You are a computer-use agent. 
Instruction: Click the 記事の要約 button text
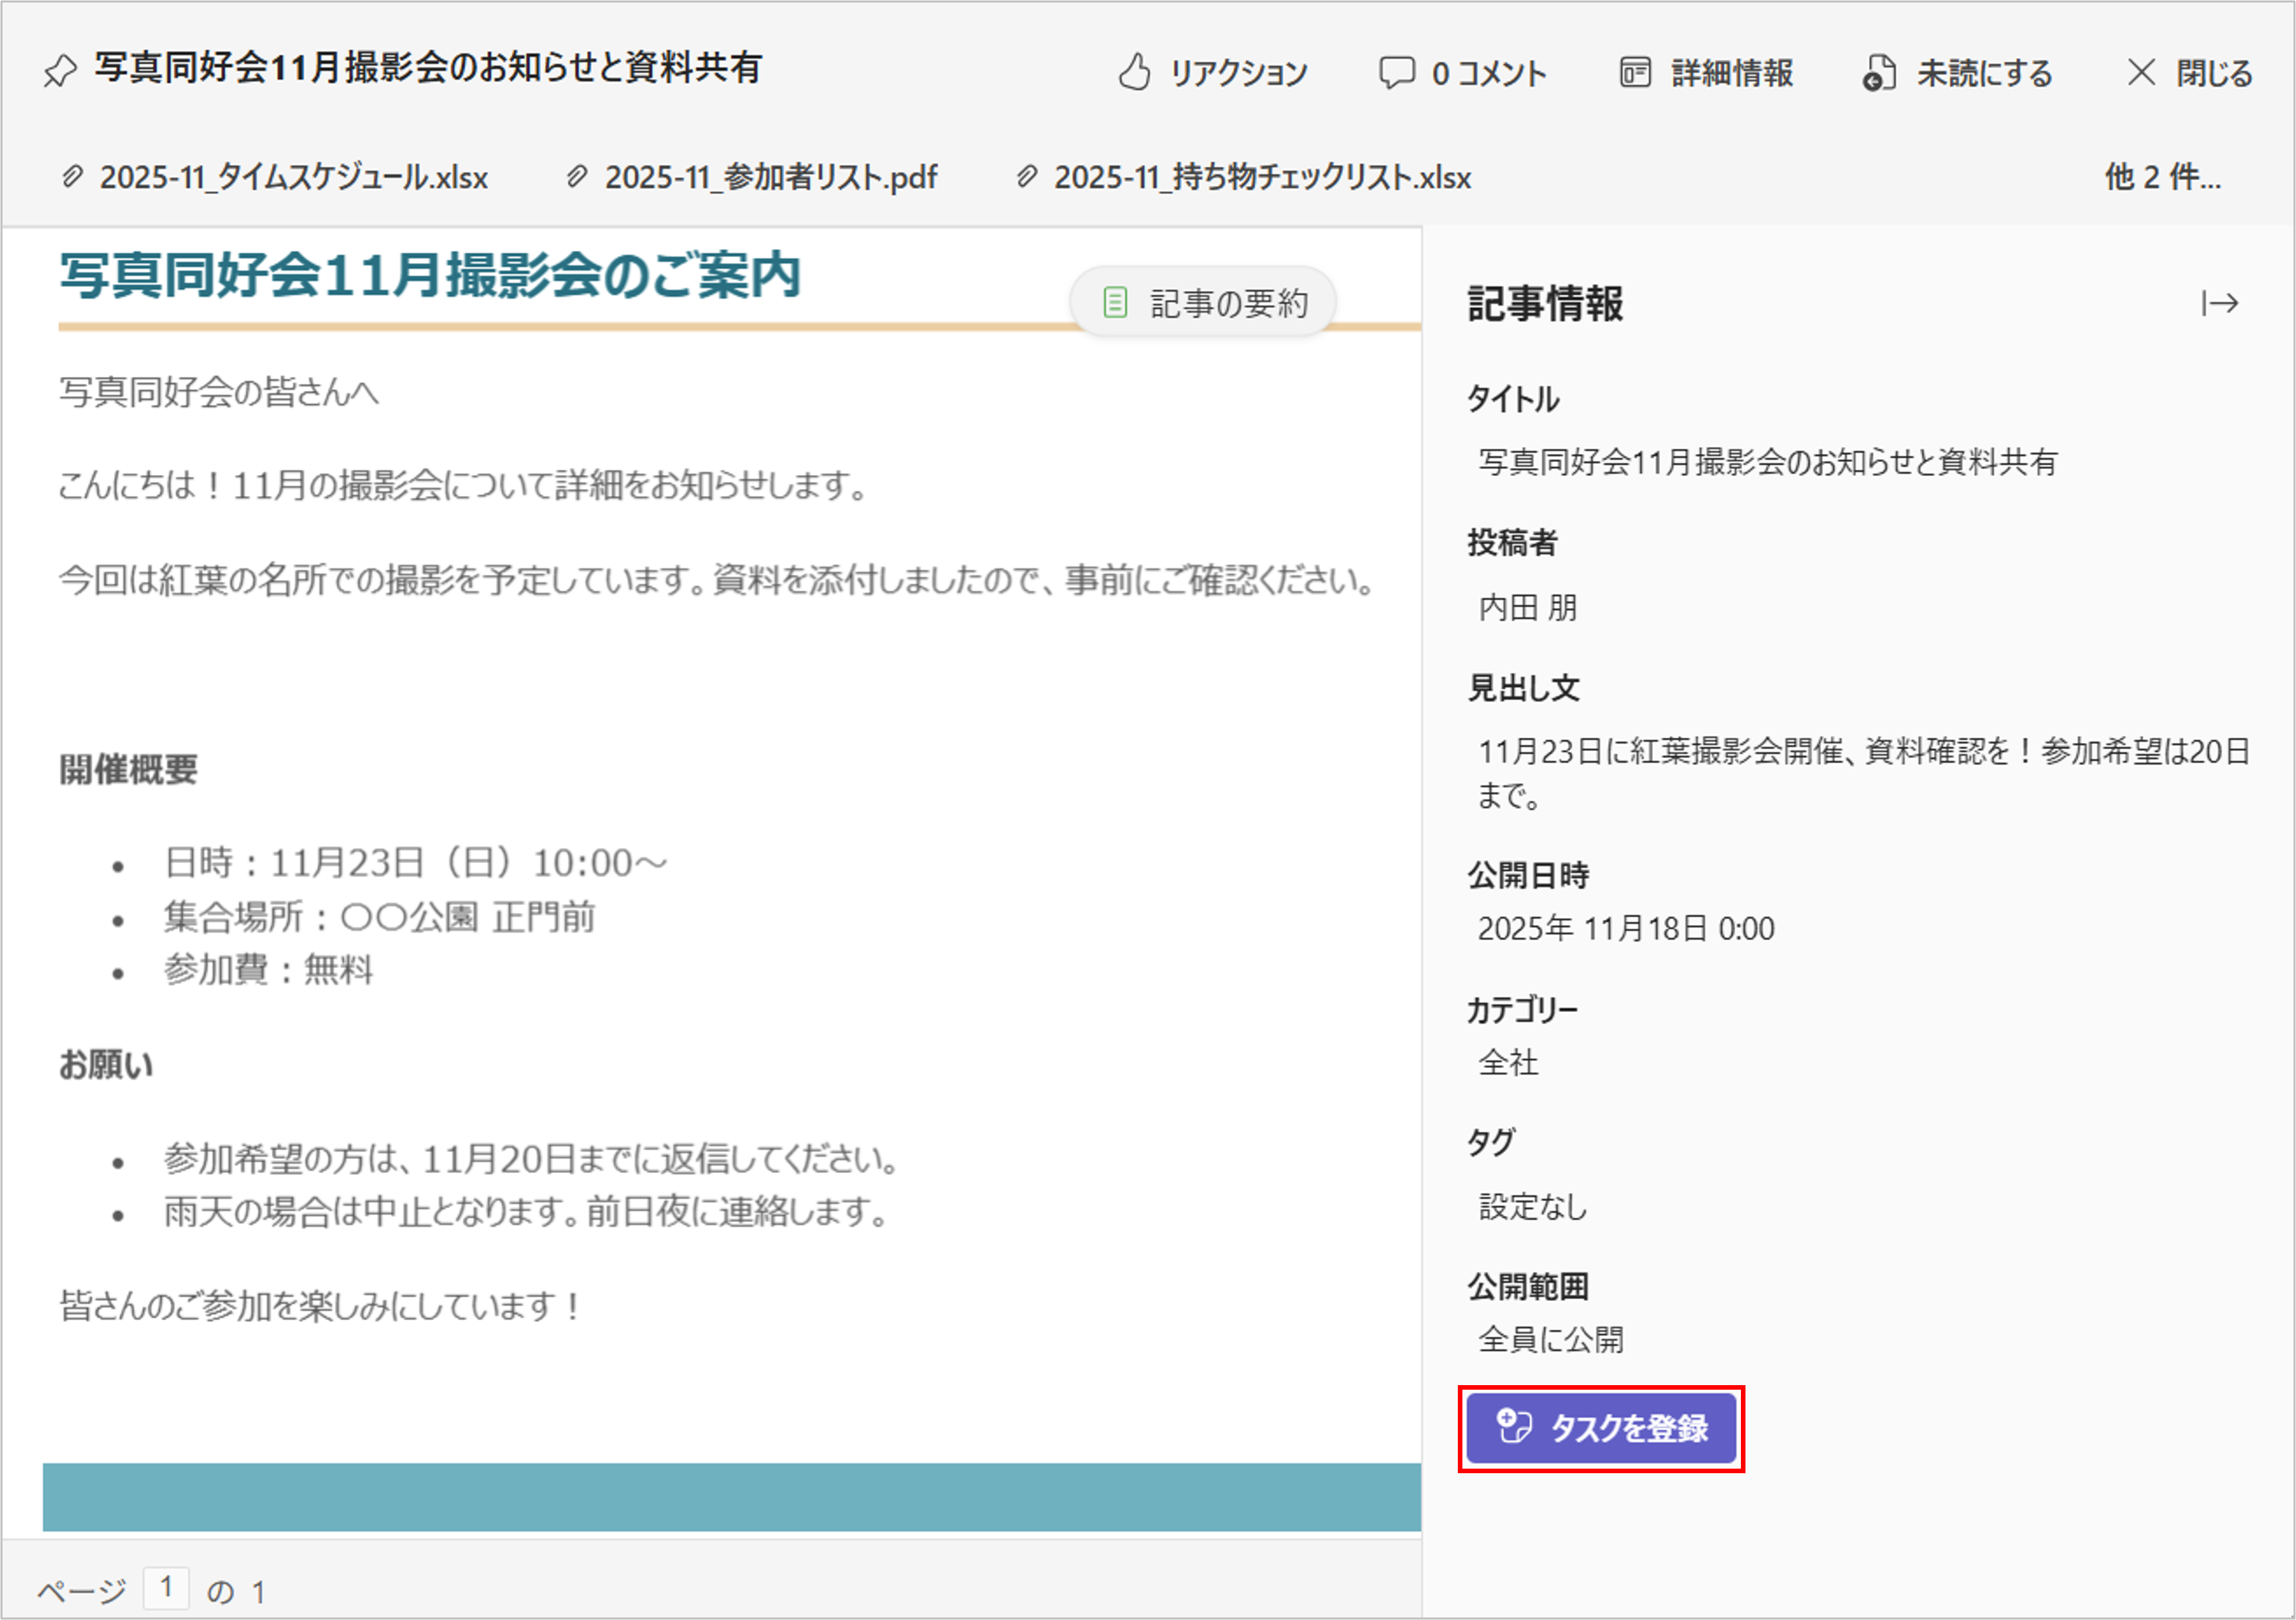pos(1229,303)
